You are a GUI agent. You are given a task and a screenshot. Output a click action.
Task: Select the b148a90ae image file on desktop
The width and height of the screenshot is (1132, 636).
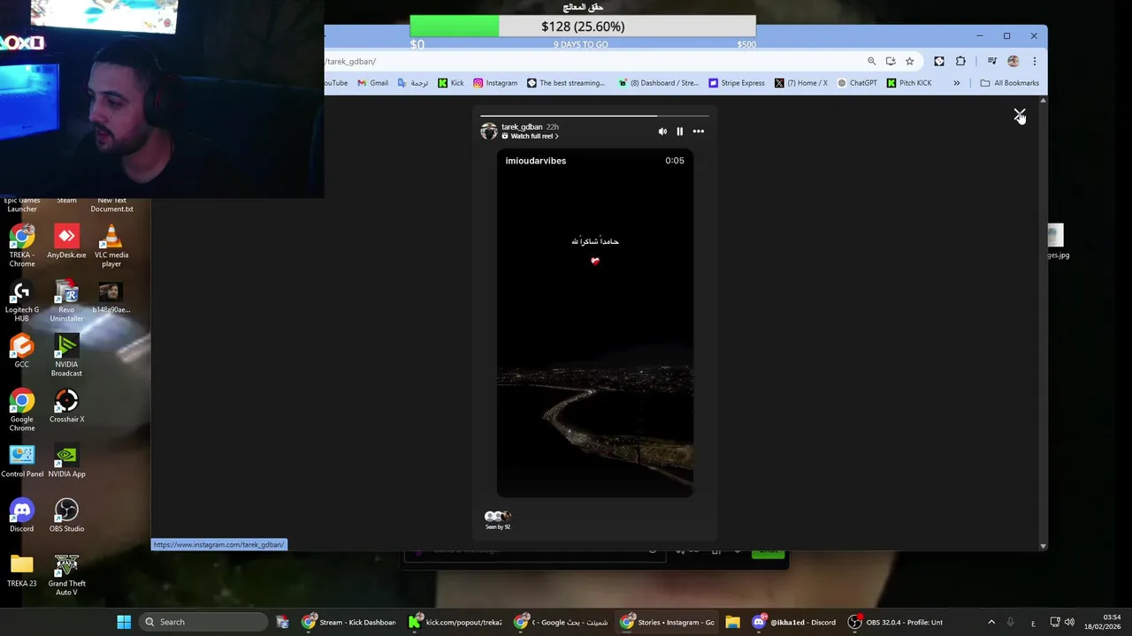coord(111,298)
